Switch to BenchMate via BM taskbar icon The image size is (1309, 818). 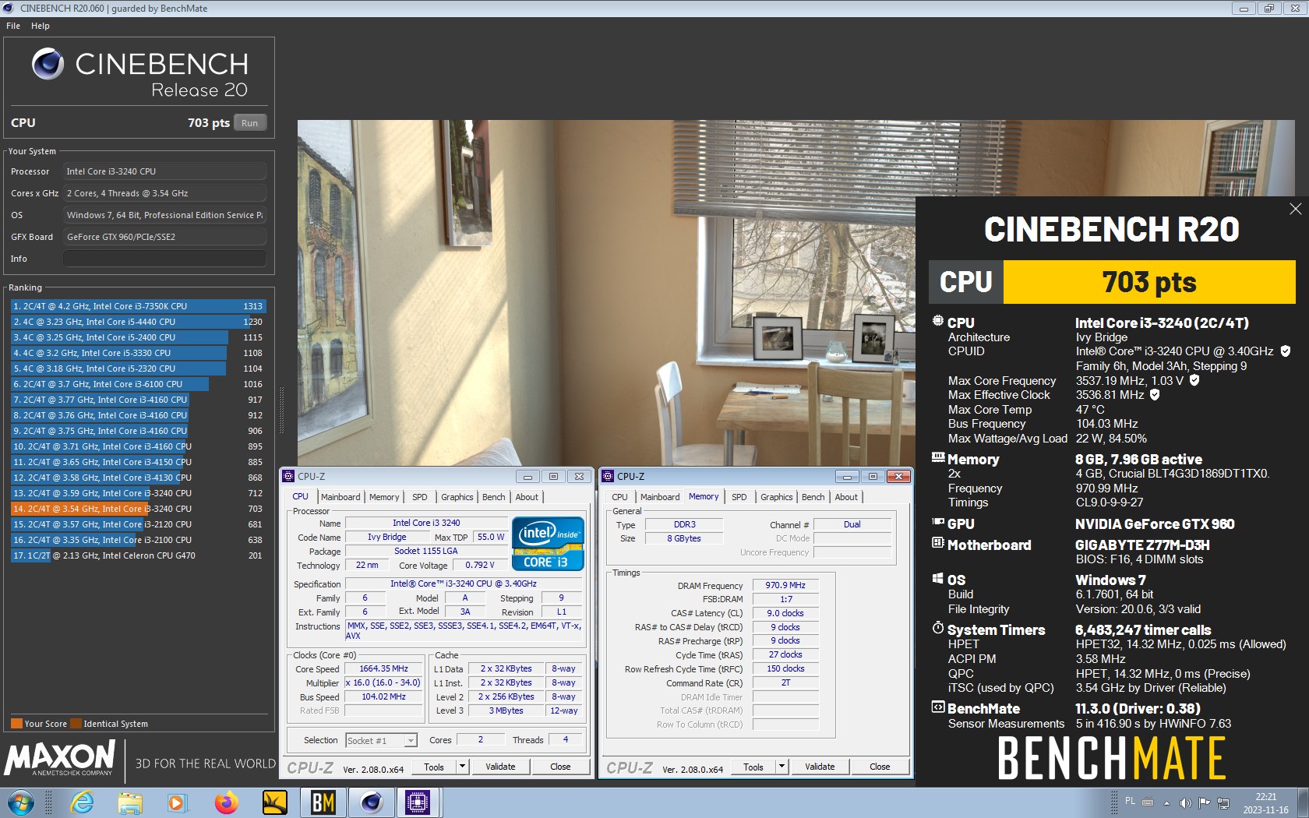323,802
